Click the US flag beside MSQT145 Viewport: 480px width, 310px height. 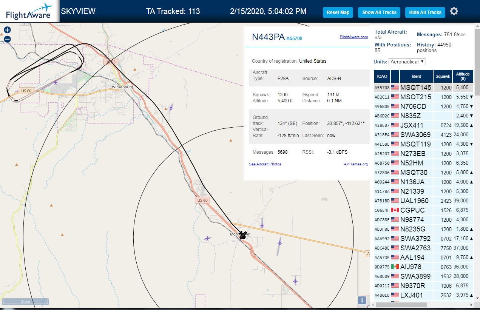pyautogui.click(x=395, y=88)
